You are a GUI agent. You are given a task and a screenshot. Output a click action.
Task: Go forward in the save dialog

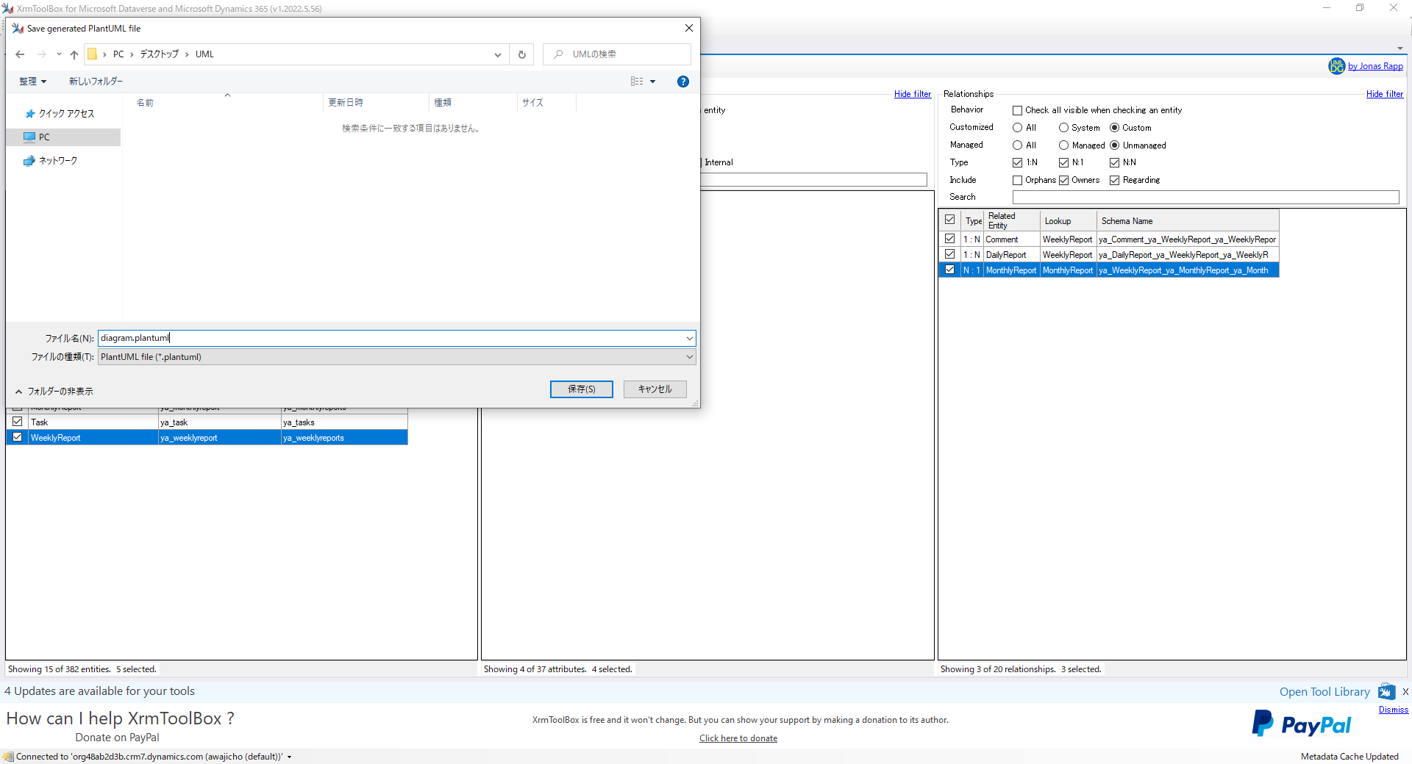41,54
